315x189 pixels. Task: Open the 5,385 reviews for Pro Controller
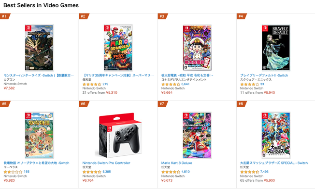tap(107, 172)
